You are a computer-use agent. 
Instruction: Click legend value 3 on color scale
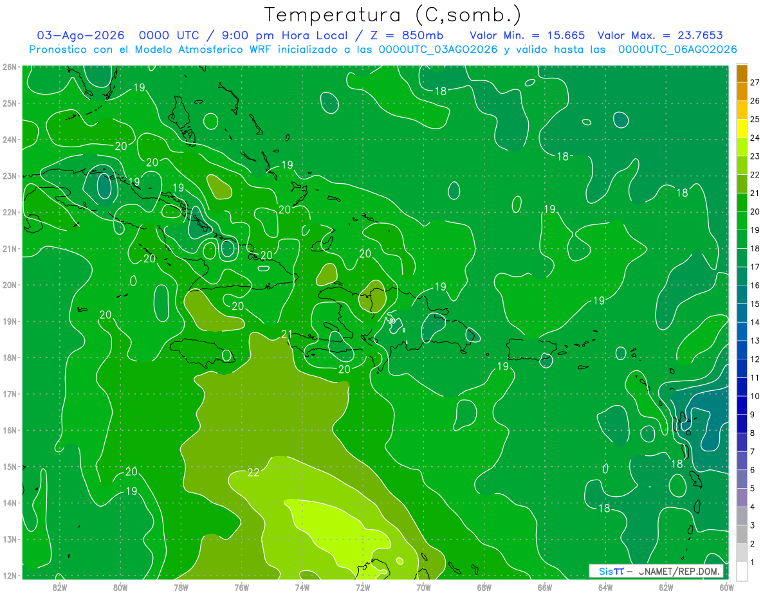753,525
